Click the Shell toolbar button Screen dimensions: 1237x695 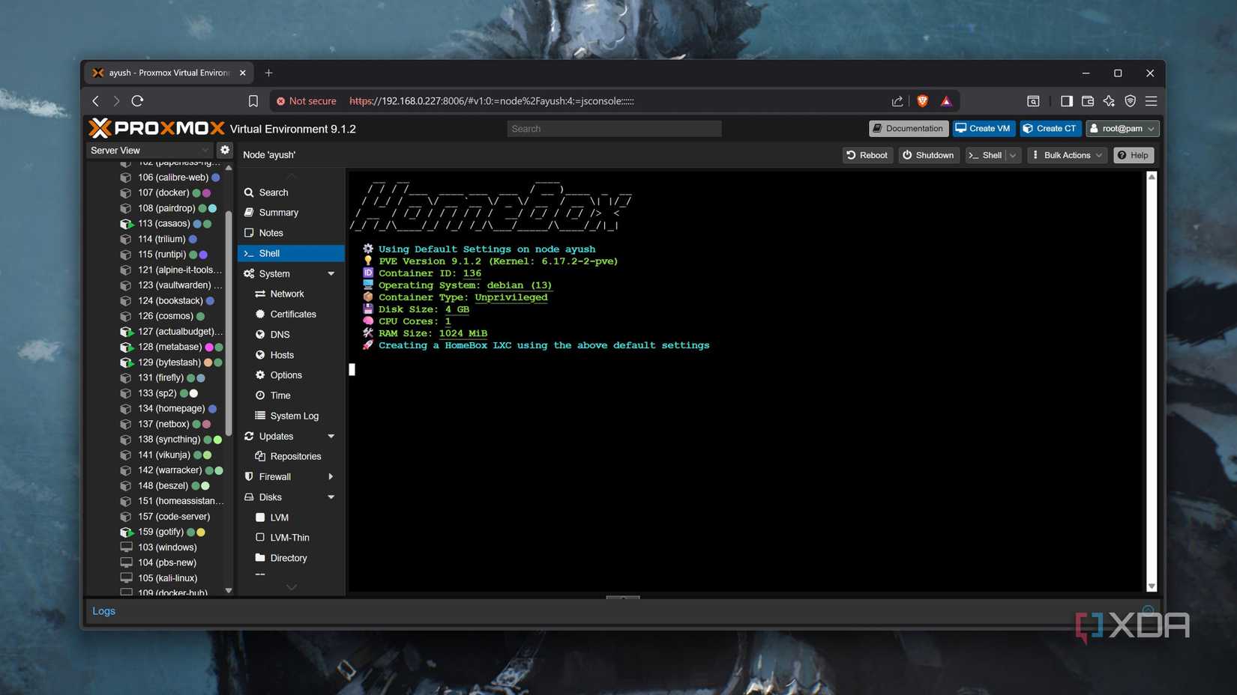[985, 155]
